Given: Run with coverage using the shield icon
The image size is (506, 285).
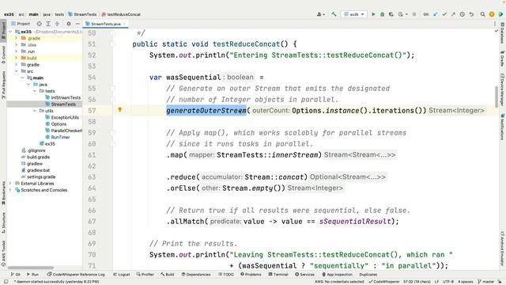Looking at the screenshot, I should click(391, 14).
